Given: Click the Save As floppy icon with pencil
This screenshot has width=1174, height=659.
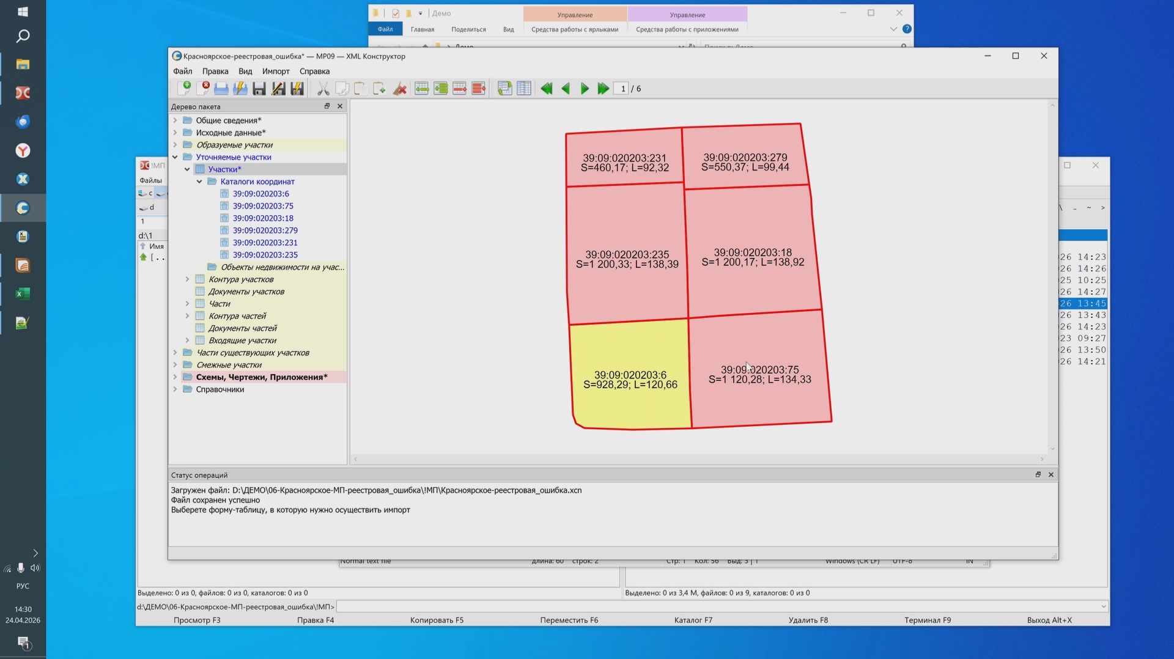Looking at the screenshot, I should [x=278, y=89].
